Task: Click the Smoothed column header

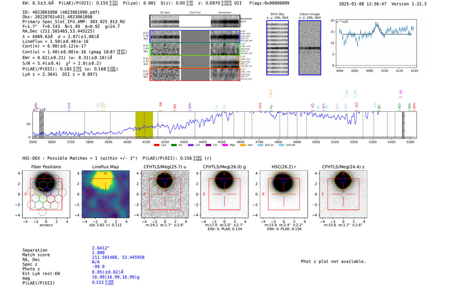Action: pyautogui.click(x=225, y=13)
